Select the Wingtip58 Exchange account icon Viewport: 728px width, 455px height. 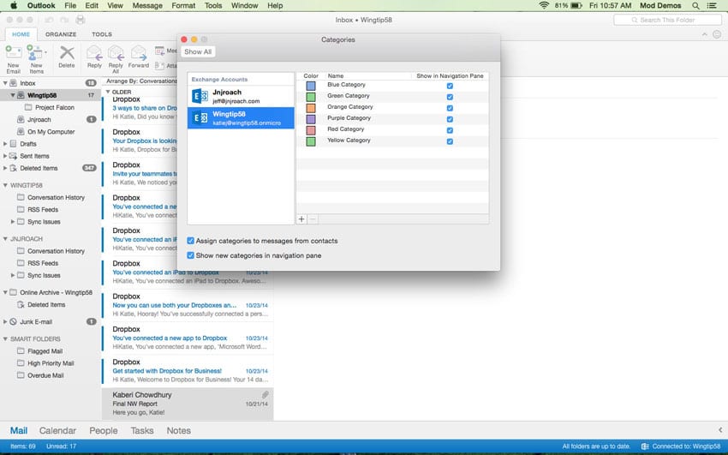200,118
